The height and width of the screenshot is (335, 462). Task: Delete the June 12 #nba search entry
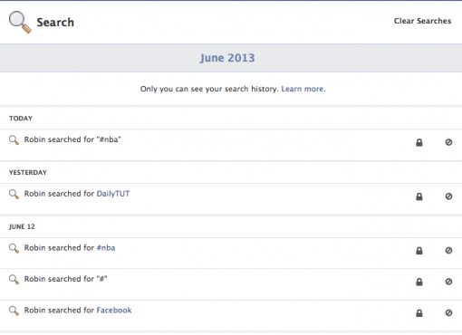[448, 250]
